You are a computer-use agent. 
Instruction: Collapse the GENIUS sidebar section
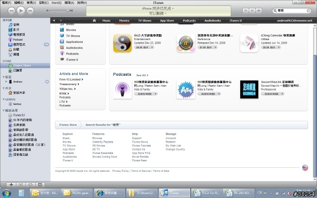3,99
